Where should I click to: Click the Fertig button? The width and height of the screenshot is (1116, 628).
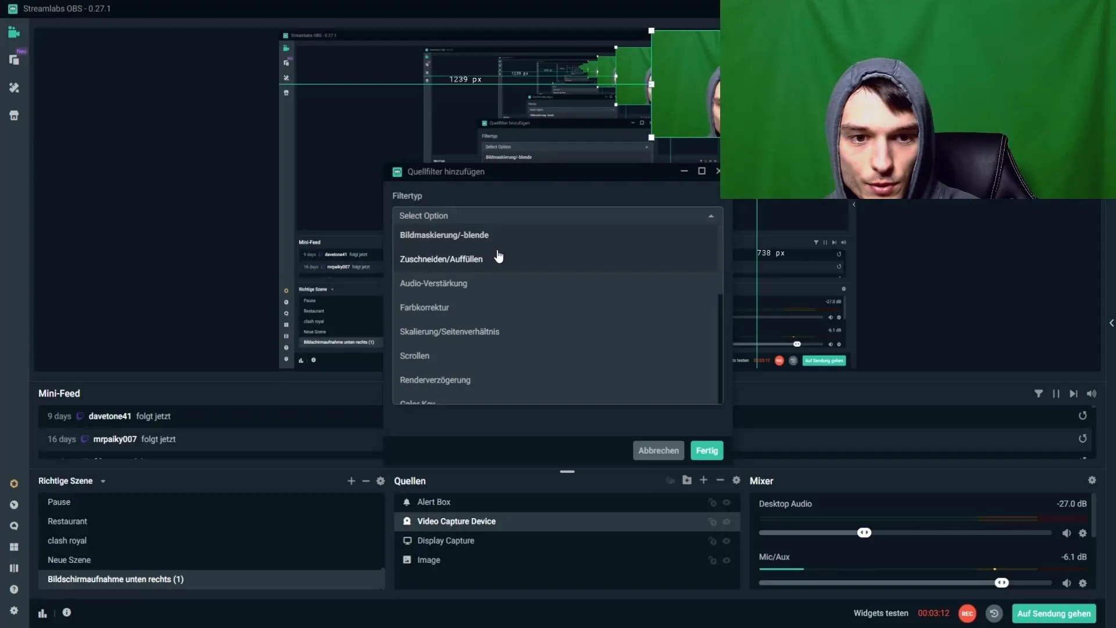pyautogui.click(x=707, y=451)
